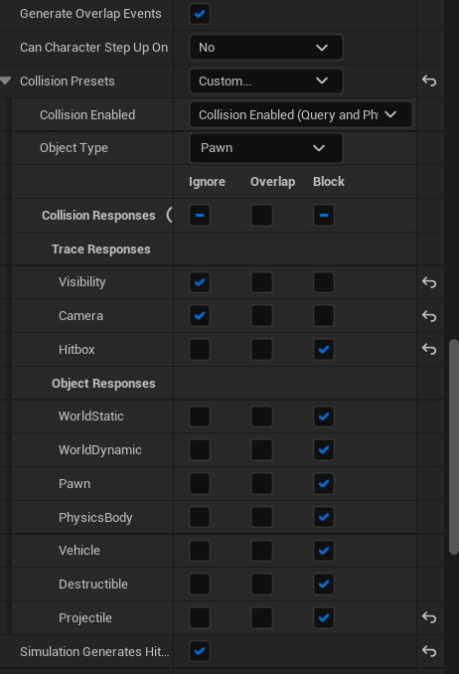Set Pawn response to Ignore
Screen dimensions: 459x674
coord(200,483)
